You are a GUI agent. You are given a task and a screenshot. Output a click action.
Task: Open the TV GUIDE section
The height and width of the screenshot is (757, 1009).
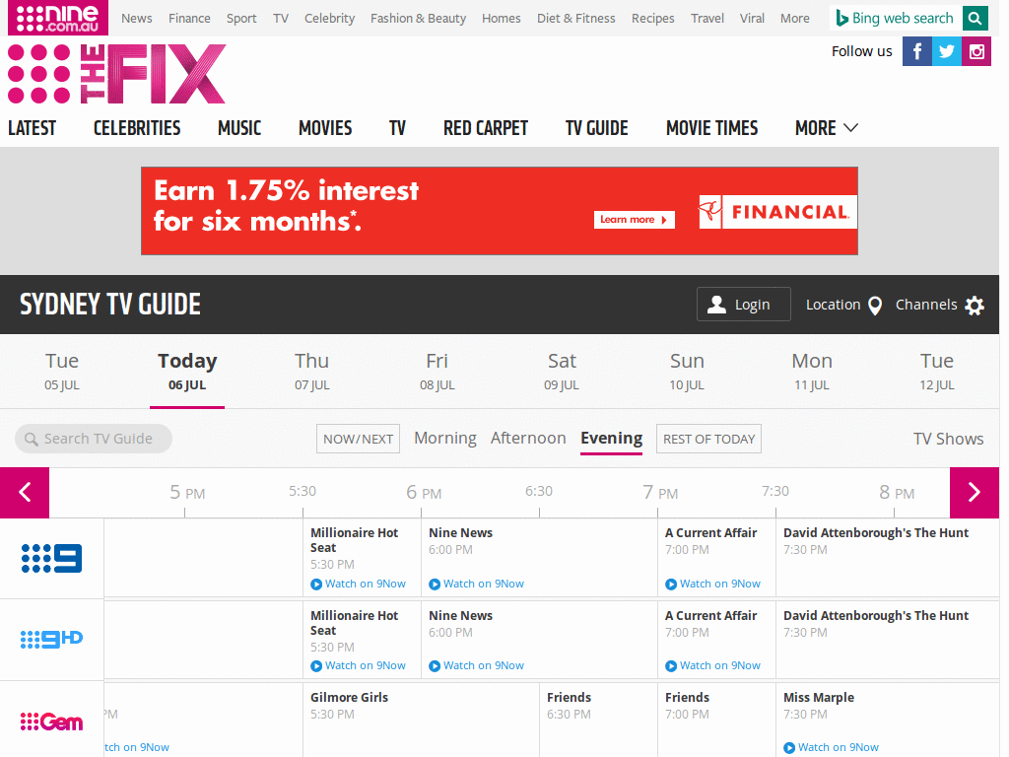coord(596,127)
